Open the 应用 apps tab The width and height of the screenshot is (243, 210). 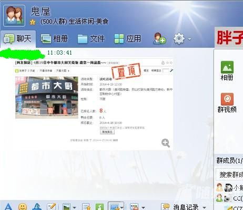pos(127,39)
